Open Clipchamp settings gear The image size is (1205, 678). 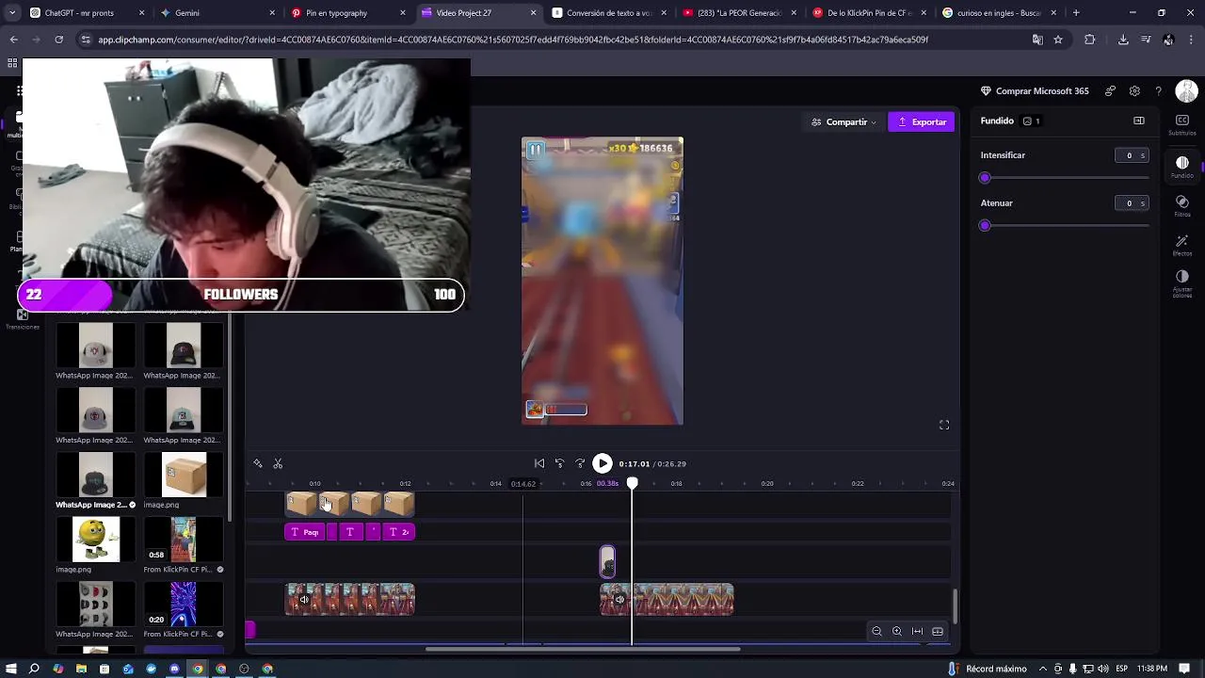tap(1134, 91)
